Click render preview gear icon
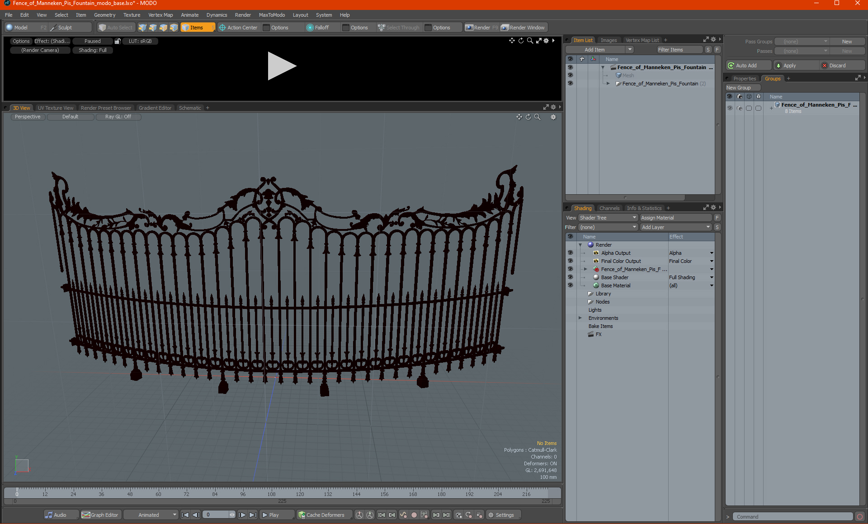The image size is (868, 524). click(546, 41)
